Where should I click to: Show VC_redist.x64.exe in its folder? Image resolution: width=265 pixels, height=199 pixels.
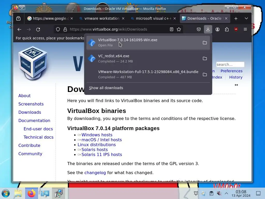205,59
